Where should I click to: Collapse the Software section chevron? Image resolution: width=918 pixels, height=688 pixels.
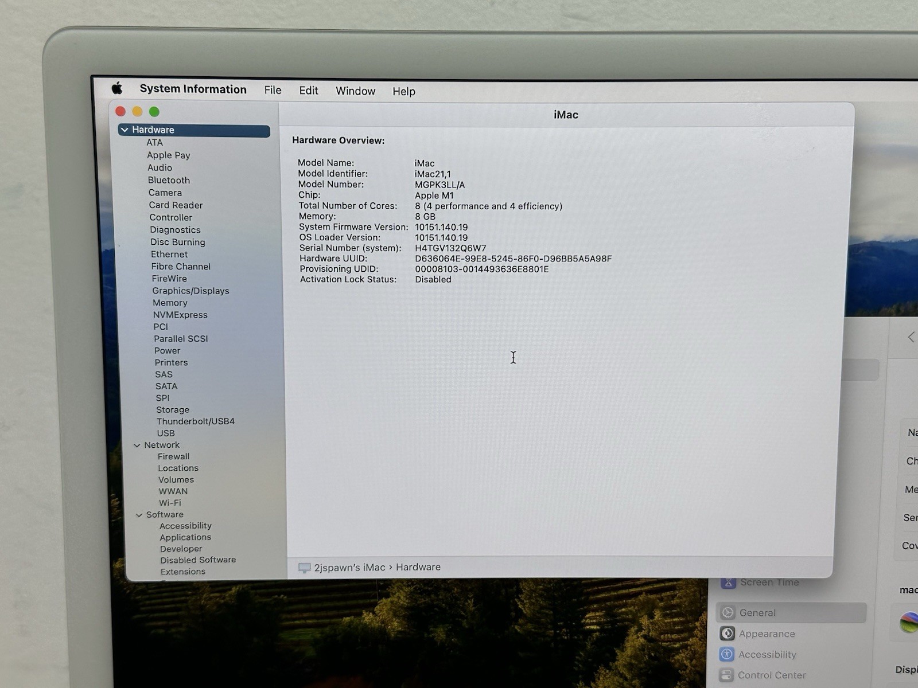(x=139, y=515)
